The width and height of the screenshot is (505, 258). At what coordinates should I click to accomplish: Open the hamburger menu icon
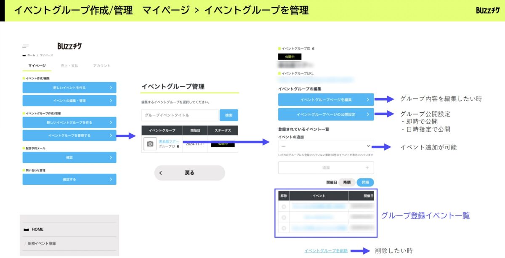(x=26, y=46)
